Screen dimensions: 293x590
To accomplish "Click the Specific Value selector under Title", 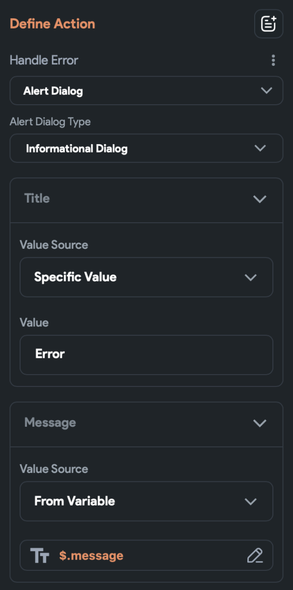I will [146, 277].
